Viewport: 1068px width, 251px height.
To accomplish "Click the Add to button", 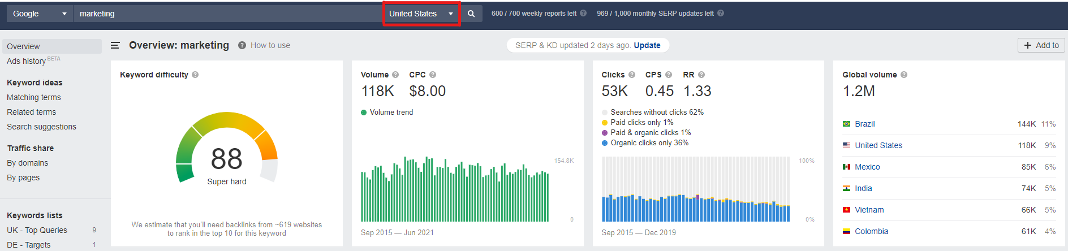I will coord(1041,45).
